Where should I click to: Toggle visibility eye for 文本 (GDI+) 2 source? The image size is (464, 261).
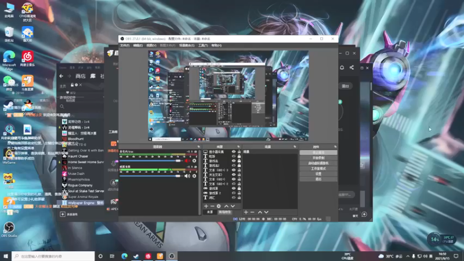pyautogui.click(x=234, y=184)
